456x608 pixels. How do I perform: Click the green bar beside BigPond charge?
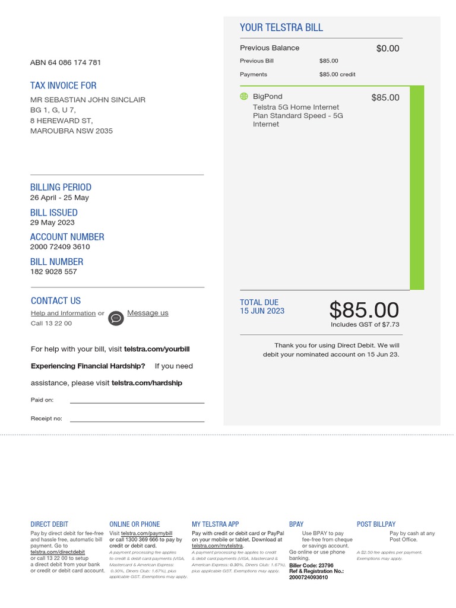(417, 188)
